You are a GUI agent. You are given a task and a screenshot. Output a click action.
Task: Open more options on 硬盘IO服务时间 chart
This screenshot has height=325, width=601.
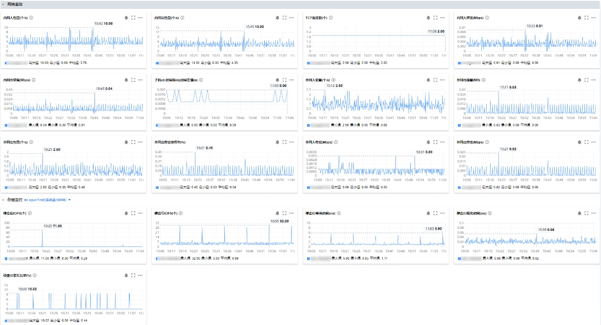594,213
